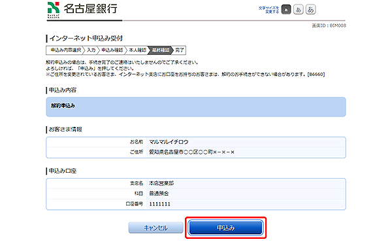Select the small font size button
392x248 pixels.
click(x=286, y=10)
